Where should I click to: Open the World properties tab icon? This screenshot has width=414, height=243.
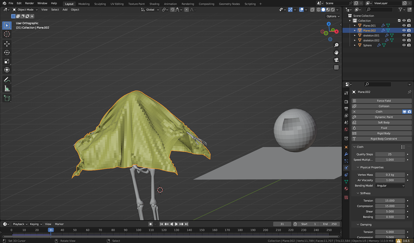point(346,130)
